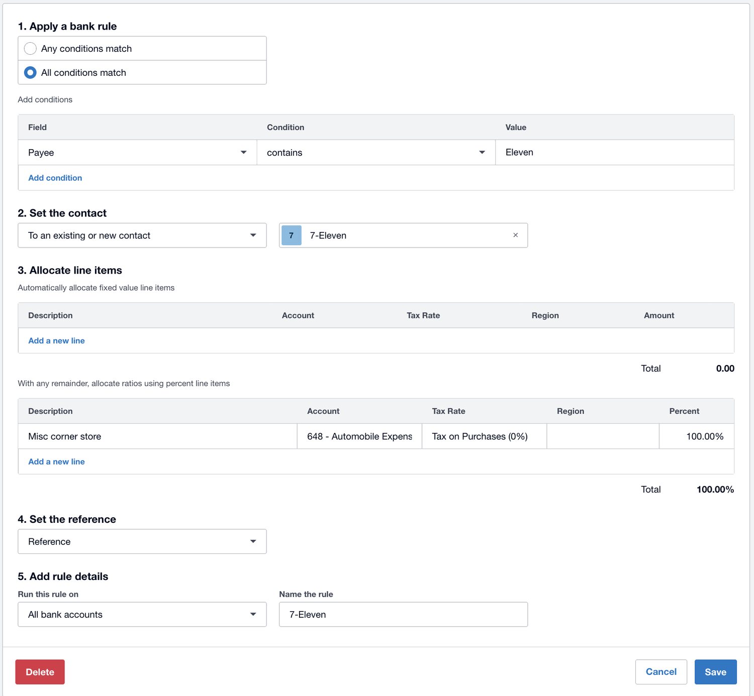Click the rule name field '7-Eleven'
This screenshot has width=754, height=696.
point(403,615)
